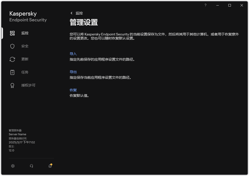Click the 更新 refresh icon
The image size is (249, 176).
click(x=12, y=59)
